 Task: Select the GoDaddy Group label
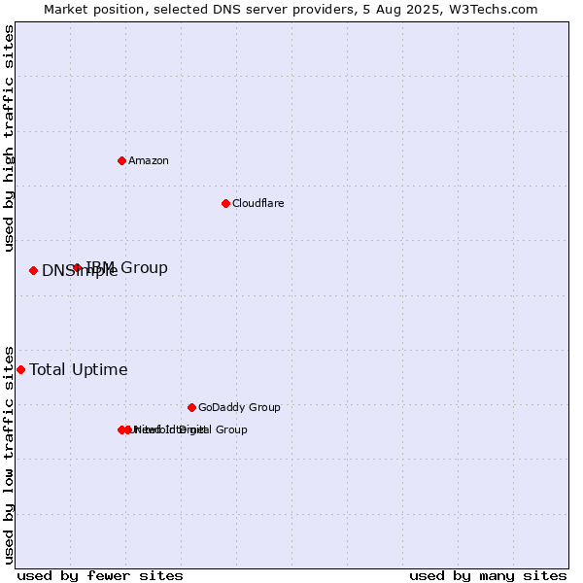[239, 407]
